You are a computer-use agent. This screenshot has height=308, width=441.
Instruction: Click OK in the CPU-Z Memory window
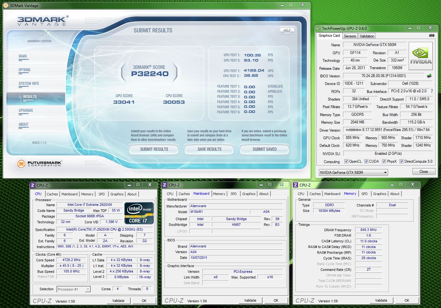point(407,300)
